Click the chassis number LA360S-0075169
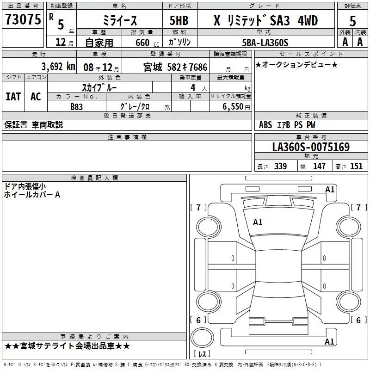 [x=311, y=147]
